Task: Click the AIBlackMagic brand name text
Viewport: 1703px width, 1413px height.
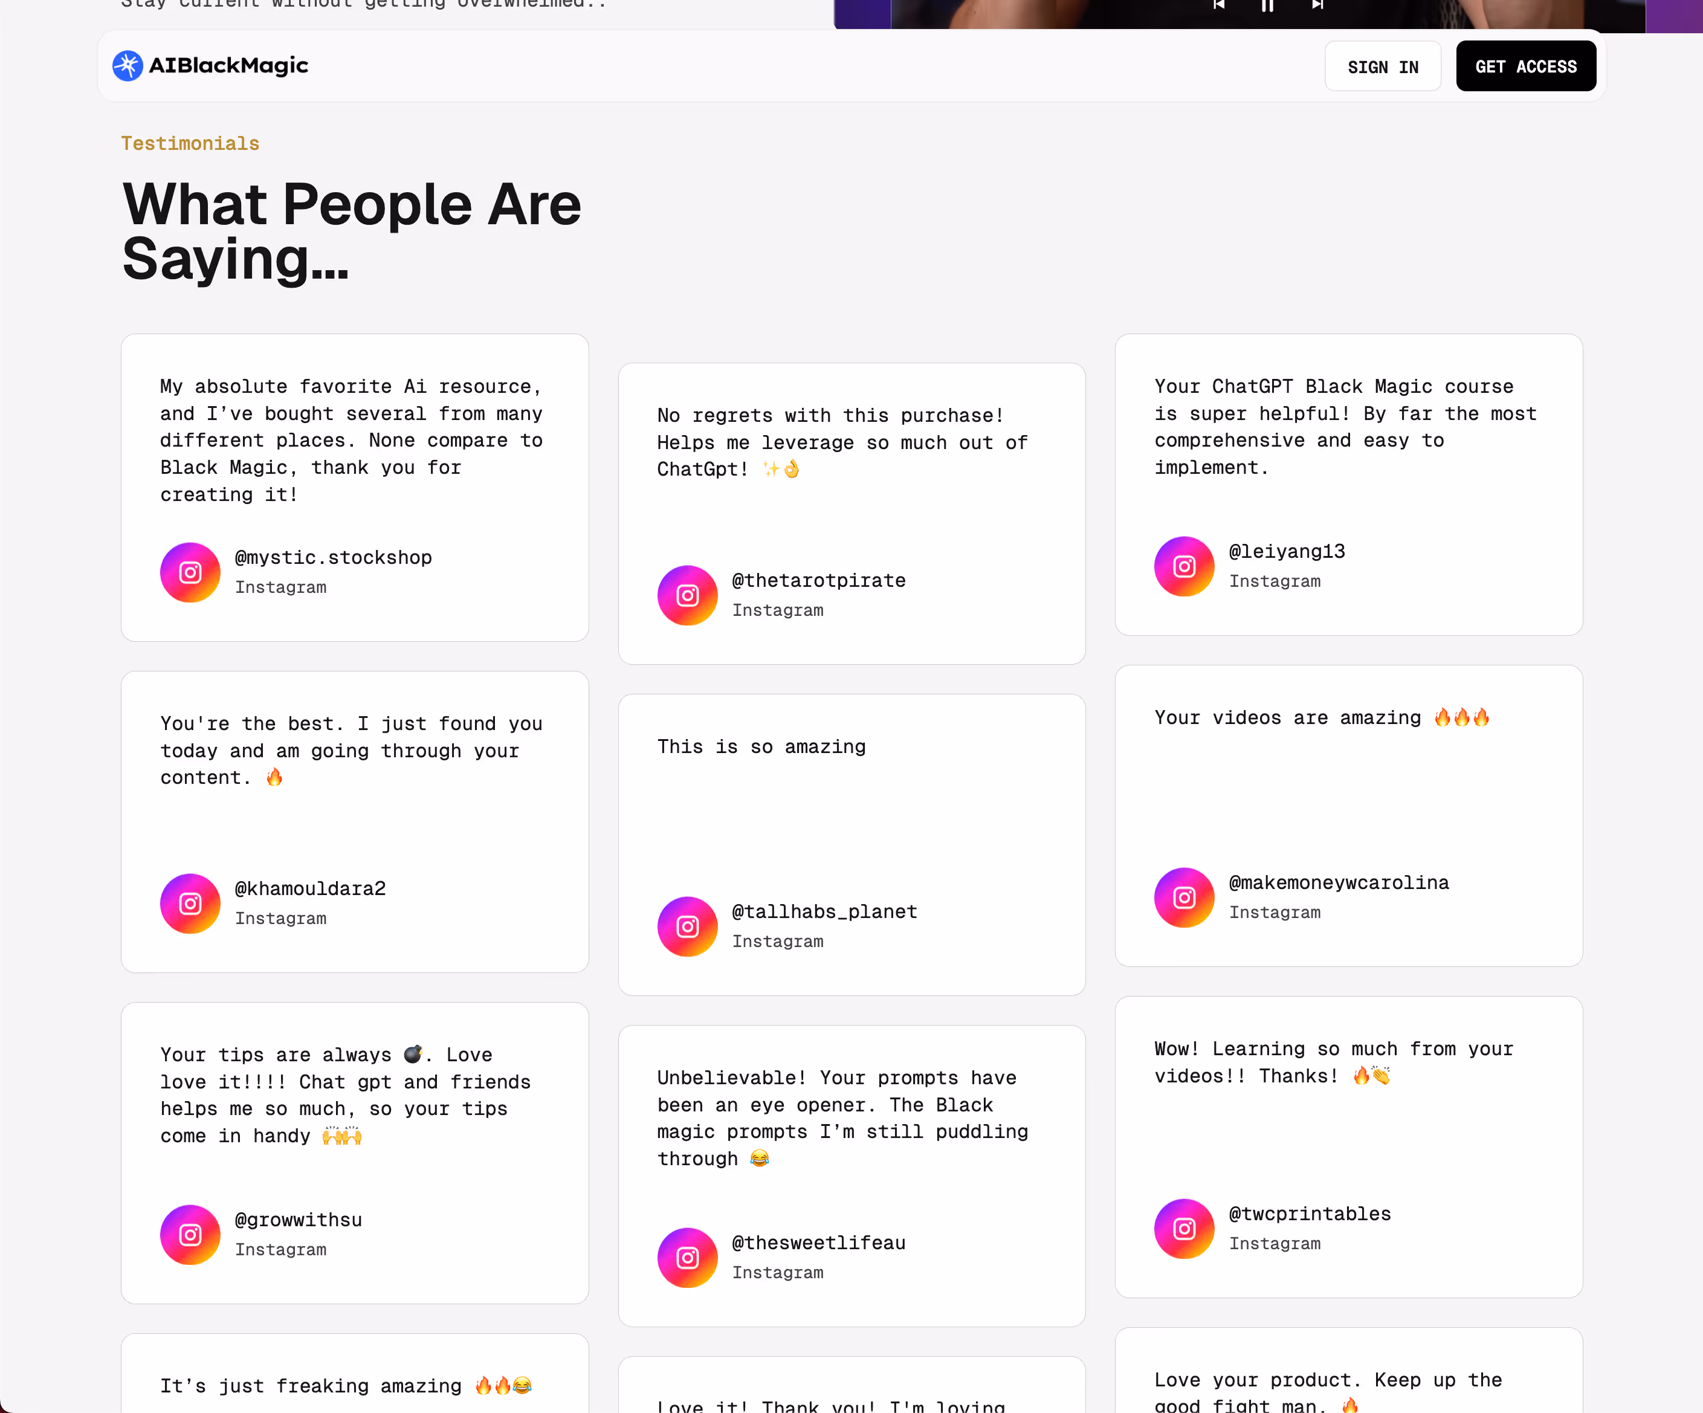Action: 228,66
